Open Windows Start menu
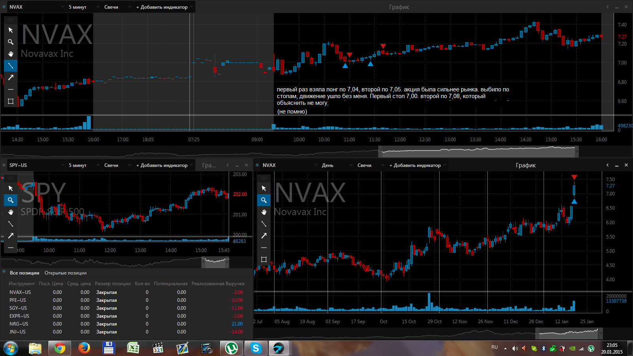 click(x=11, y=348)
